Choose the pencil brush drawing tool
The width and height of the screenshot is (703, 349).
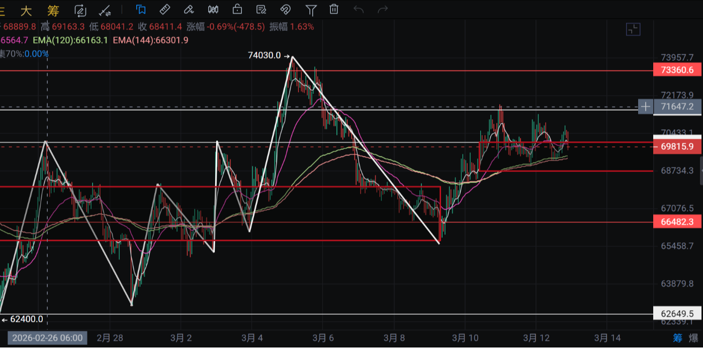pos(189,10)
